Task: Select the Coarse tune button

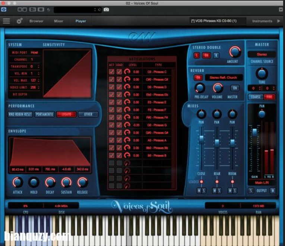Action: [256, 97]
